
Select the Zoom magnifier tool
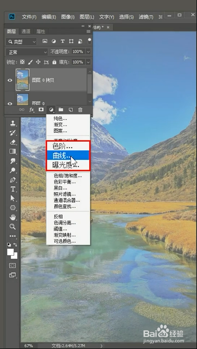pyautogui.click(x=13, y=227)
